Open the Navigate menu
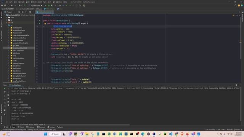This screenshot has width=244, height=137. pos(21,2)
